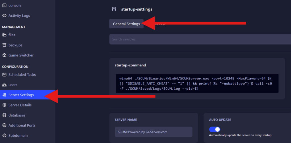Open Server Settings in the sidebar
The width and height of the screenshot is (291, 143).
click(21, 95)
